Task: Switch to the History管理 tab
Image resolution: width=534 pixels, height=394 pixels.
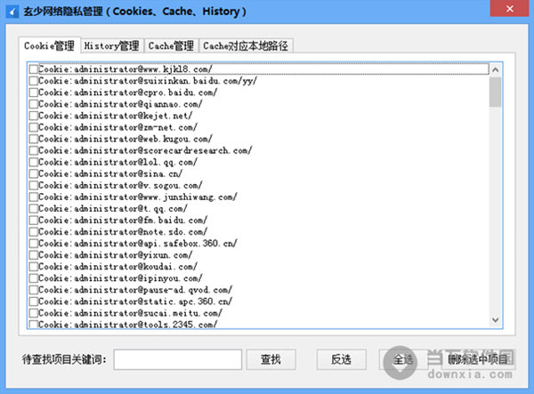Action: (110, 45)
